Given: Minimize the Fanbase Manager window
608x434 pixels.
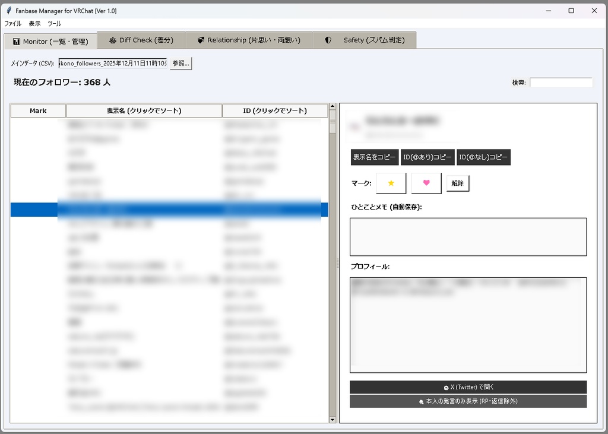Looking at the screenshot, I should (x=548, y=11).
